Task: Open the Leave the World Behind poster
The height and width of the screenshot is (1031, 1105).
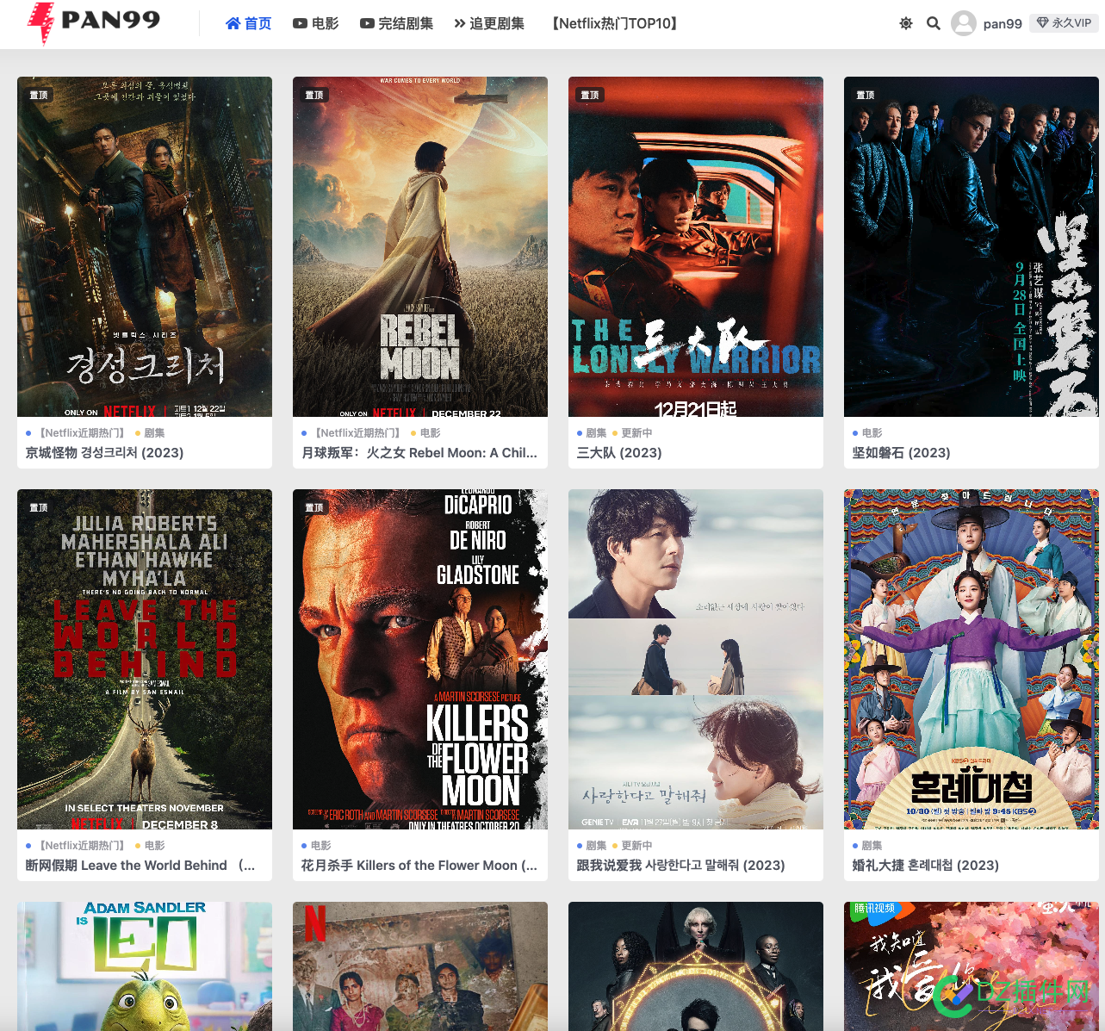Action: click(x=145, y=659)
